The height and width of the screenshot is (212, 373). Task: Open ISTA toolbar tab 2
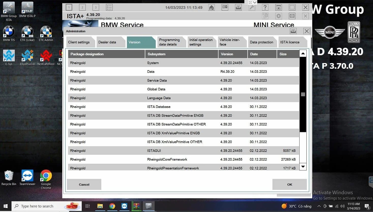(82, 7)
